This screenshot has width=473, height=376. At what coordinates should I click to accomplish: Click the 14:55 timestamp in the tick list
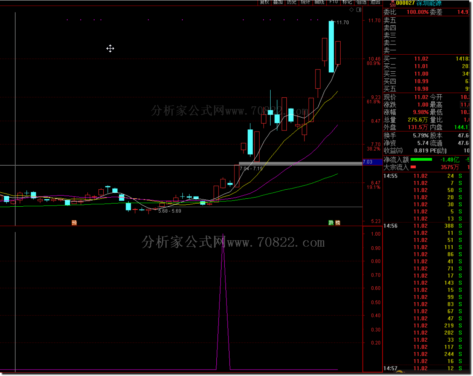coord(390,176)
